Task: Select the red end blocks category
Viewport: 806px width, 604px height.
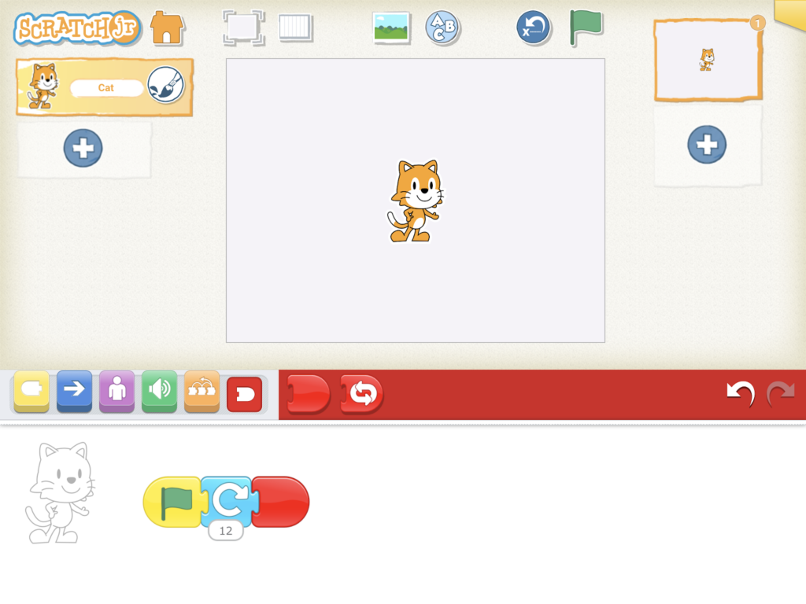Action: 244,394
